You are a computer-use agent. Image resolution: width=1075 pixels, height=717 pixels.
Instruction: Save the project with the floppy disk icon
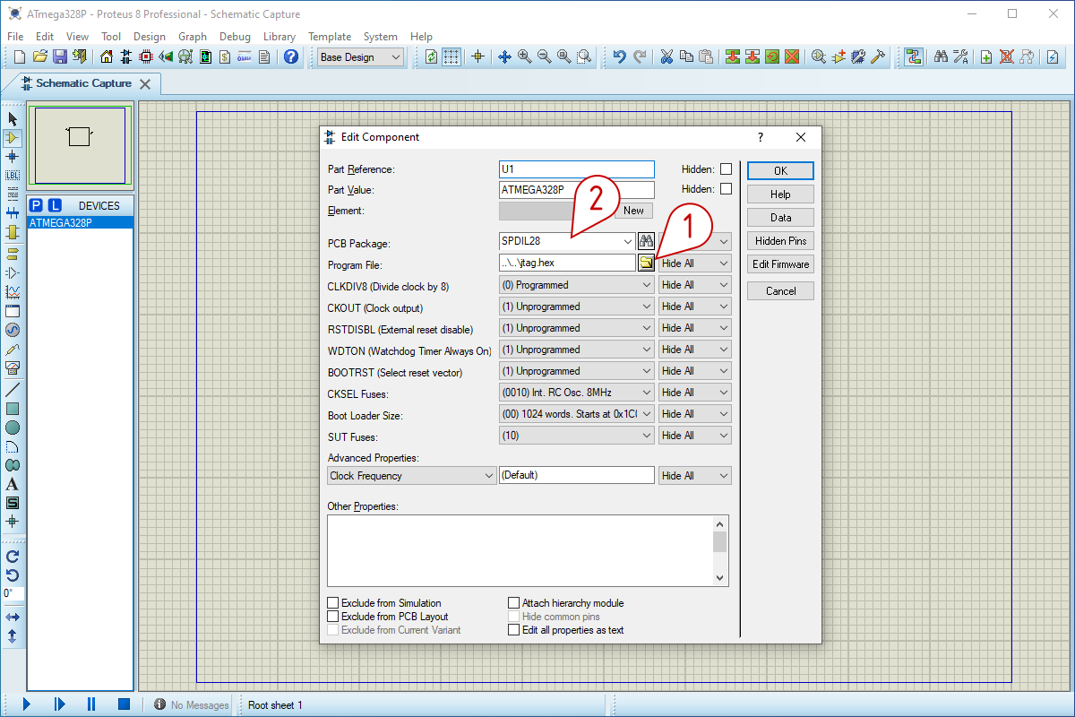tap(59, 56)
